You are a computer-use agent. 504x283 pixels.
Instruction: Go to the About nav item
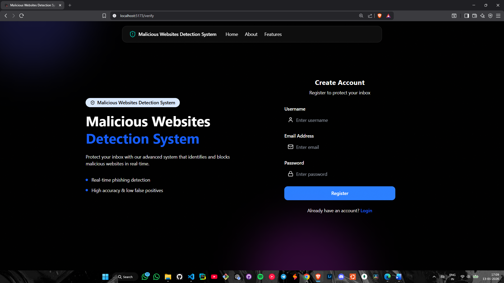coord(251,34)
